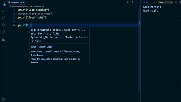Open the Extensions view

pyautogui.click(x=3, y=32)
